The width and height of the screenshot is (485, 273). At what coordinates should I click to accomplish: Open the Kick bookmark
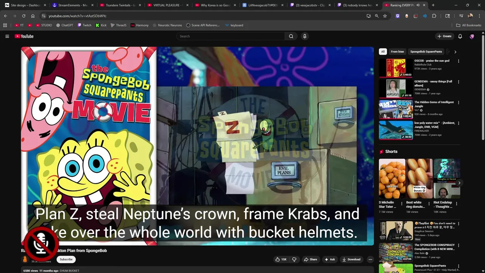(101, 25)
